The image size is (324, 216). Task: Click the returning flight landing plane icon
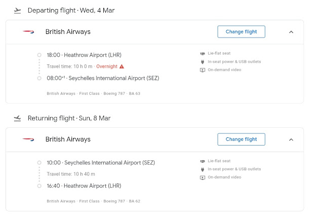pos(18,118)
